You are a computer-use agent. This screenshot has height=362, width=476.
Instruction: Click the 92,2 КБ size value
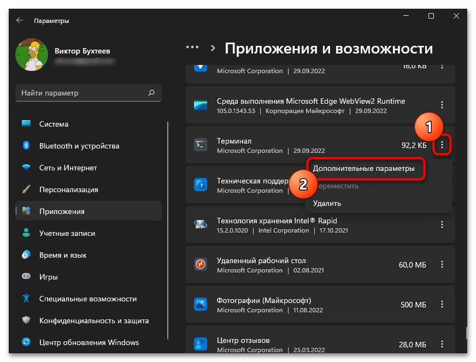tap(414, 145)
